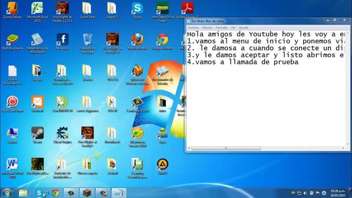Select the juegos (1) folder on desktop
Image resolution: width=352 pixels, height=198 pixels.
(x=112, y=10)
